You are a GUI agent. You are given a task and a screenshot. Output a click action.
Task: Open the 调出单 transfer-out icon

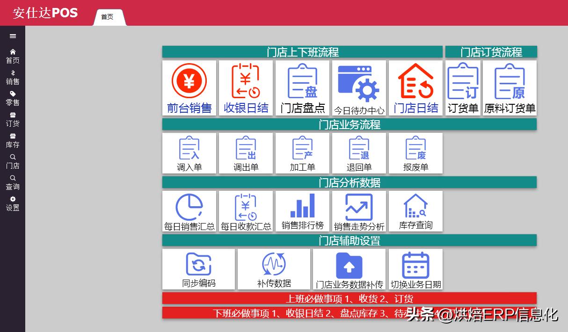point(246,152)
